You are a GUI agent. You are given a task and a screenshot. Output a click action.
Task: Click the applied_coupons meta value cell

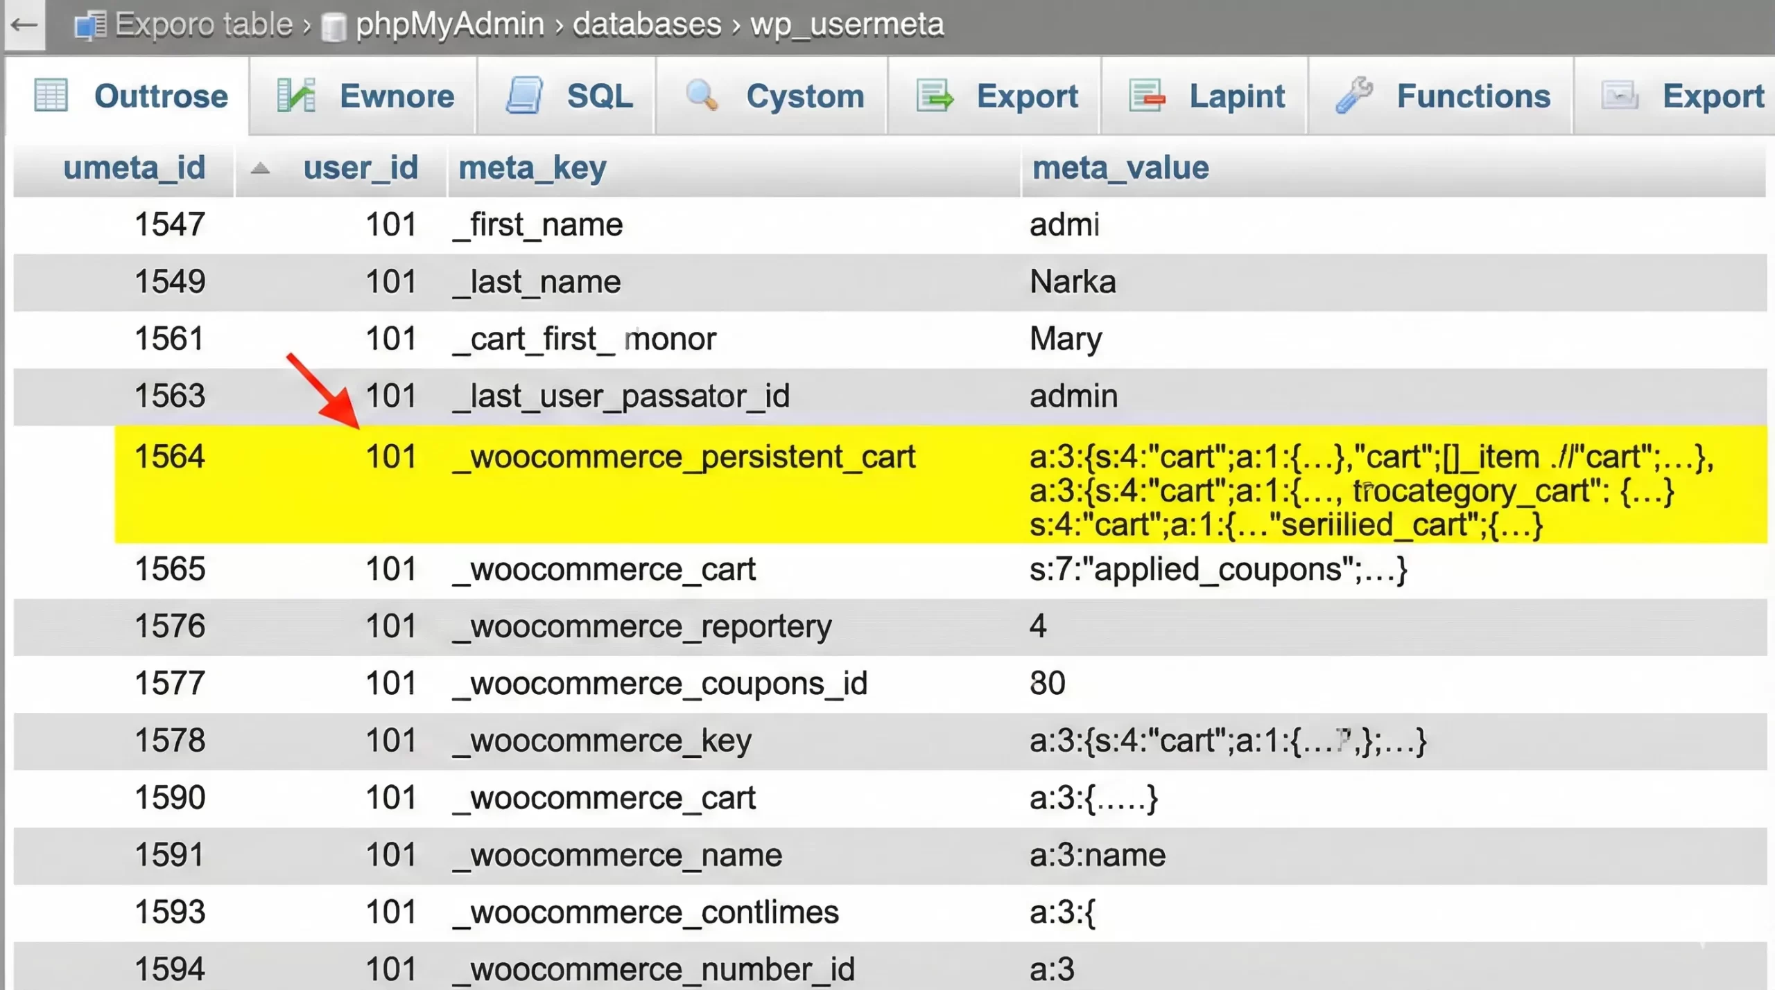[x=1218, y=569]
